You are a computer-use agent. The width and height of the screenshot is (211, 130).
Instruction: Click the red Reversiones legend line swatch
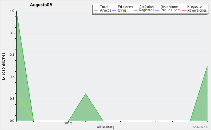[x=184, y=10]
